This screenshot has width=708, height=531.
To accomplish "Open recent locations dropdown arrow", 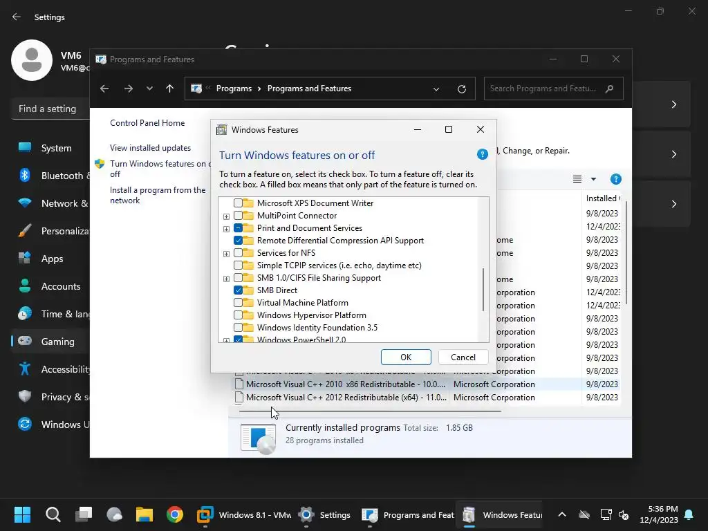I will point(149,88).
